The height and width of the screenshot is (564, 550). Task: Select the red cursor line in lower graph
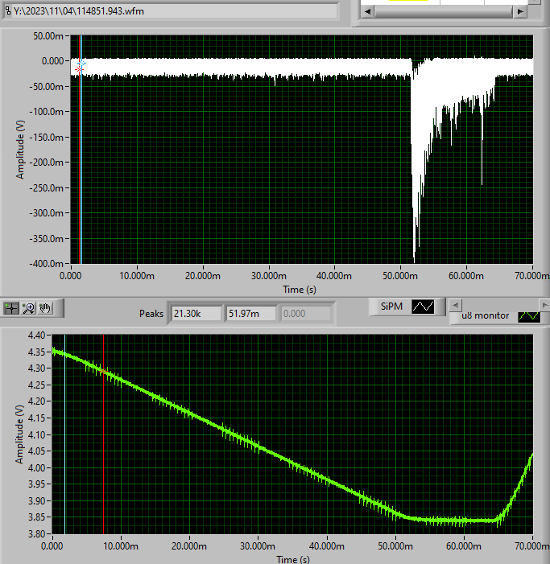point(103,434)
